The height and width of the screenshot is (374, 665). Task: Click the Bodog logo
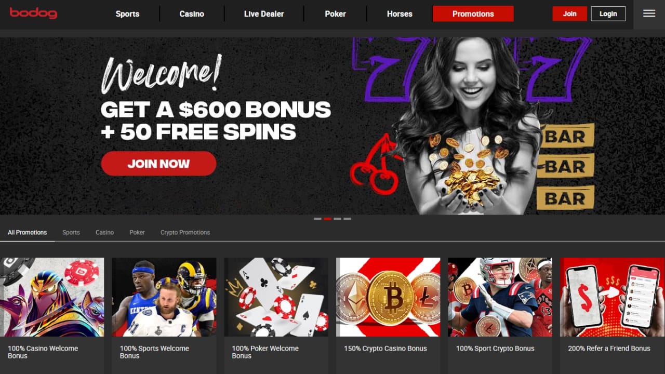click(33, 13)
